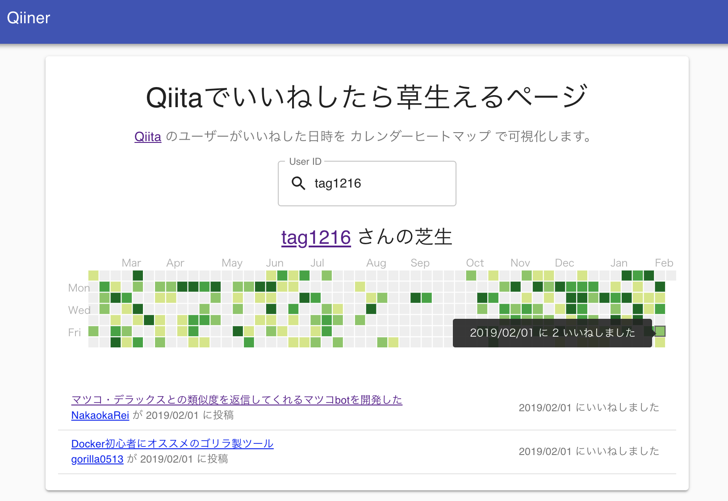Viewport: 728px width, 501px height.
Task: Open the NakaokaRei author link
Action: [x=100, y=415]
